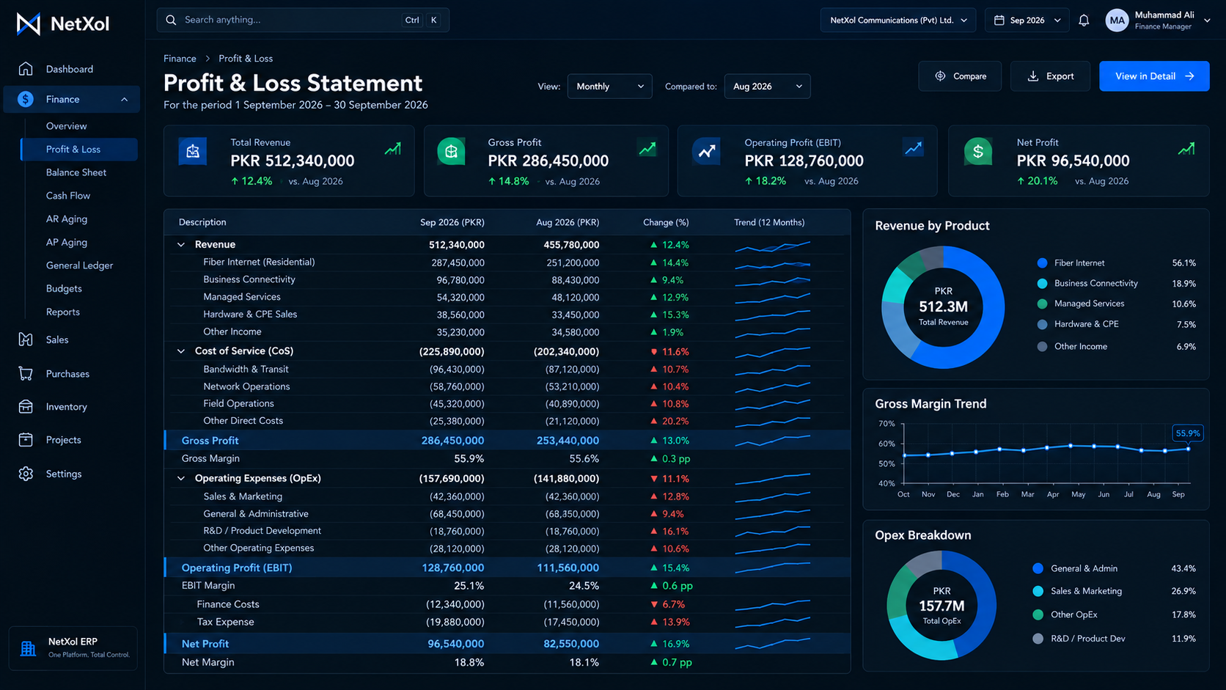The height and width of the screenshot is (690, 1226).
Task: Click the NetXol logo icon
Action: pos(29,24)
